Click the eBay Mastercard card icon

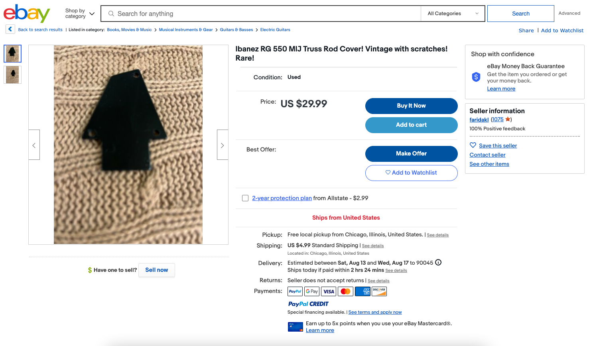coord(295,327)
